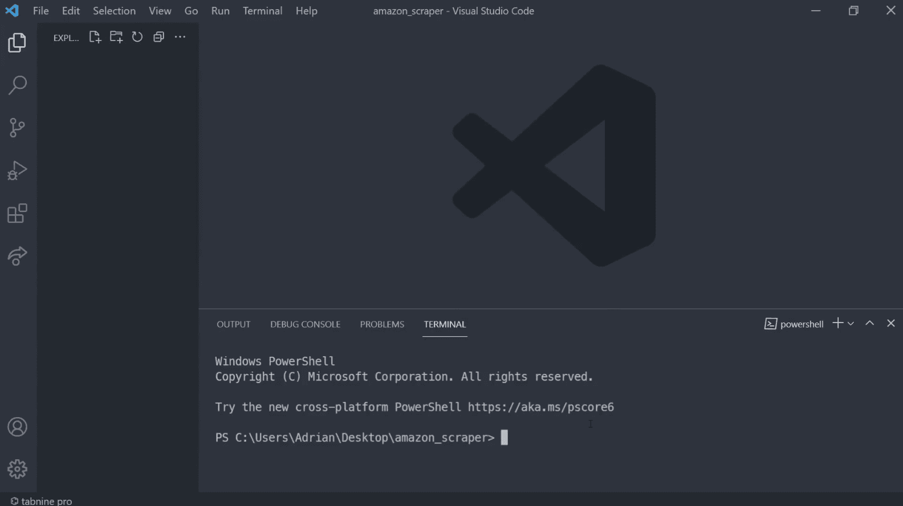Screen dimensions: 903x506
Task: Select the TERMINAL tab
Action: click(x=445, y=324)
